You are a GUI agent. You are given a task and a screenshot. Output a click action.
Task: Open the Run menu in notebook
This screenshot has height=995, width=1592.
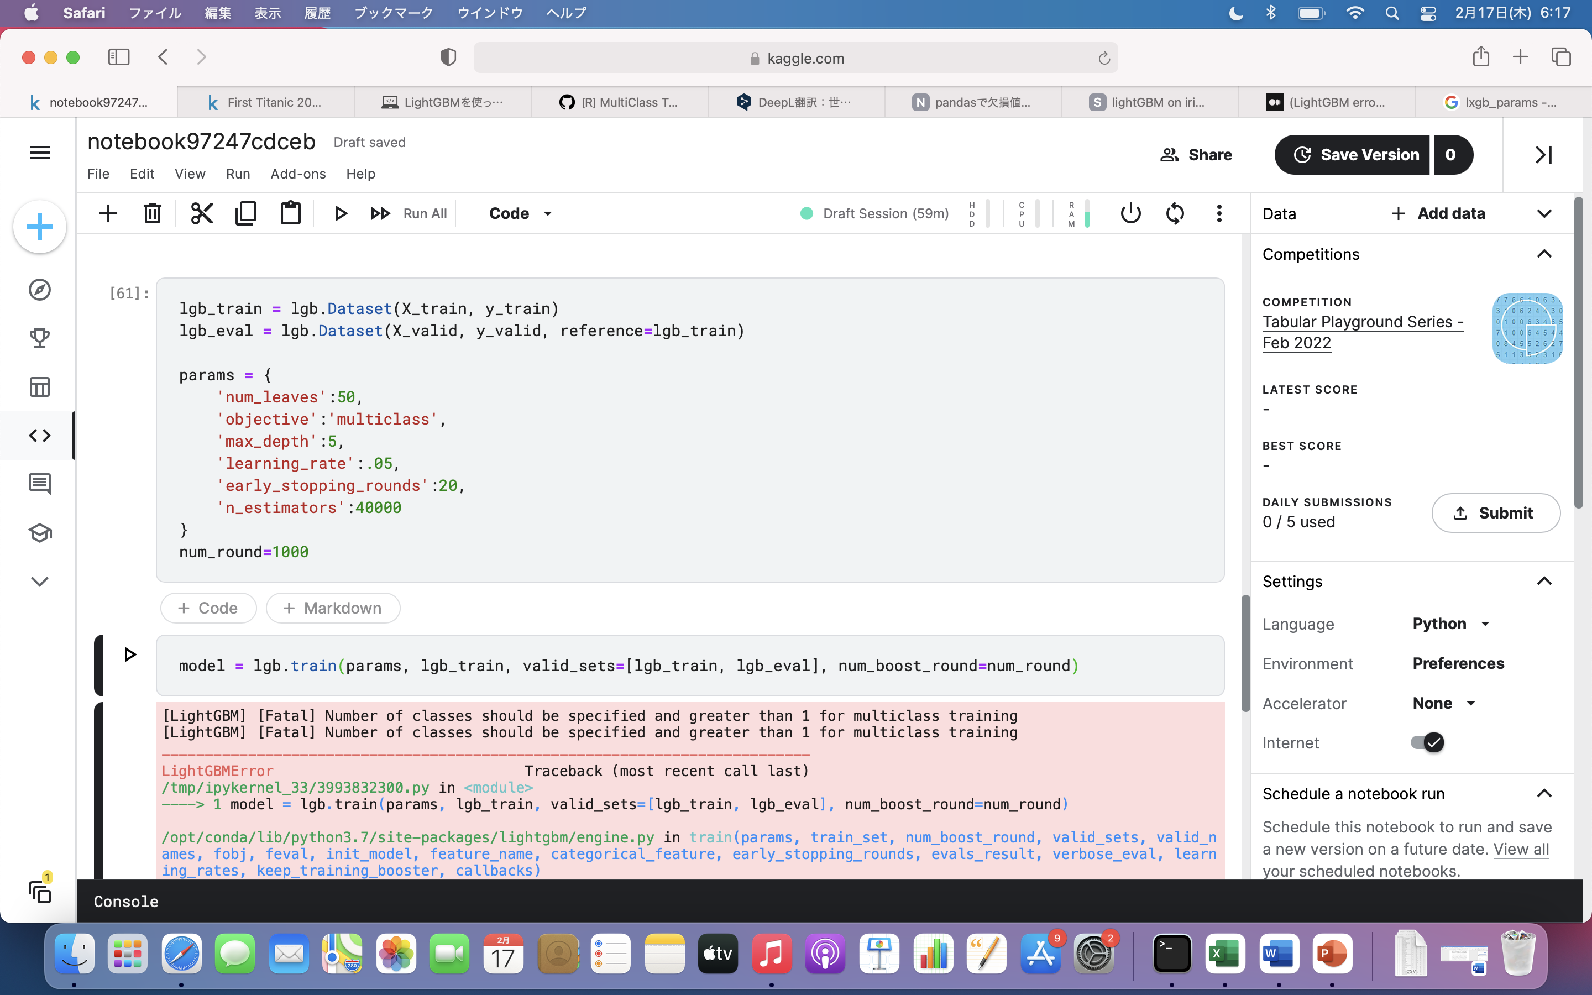pos(238,174)
